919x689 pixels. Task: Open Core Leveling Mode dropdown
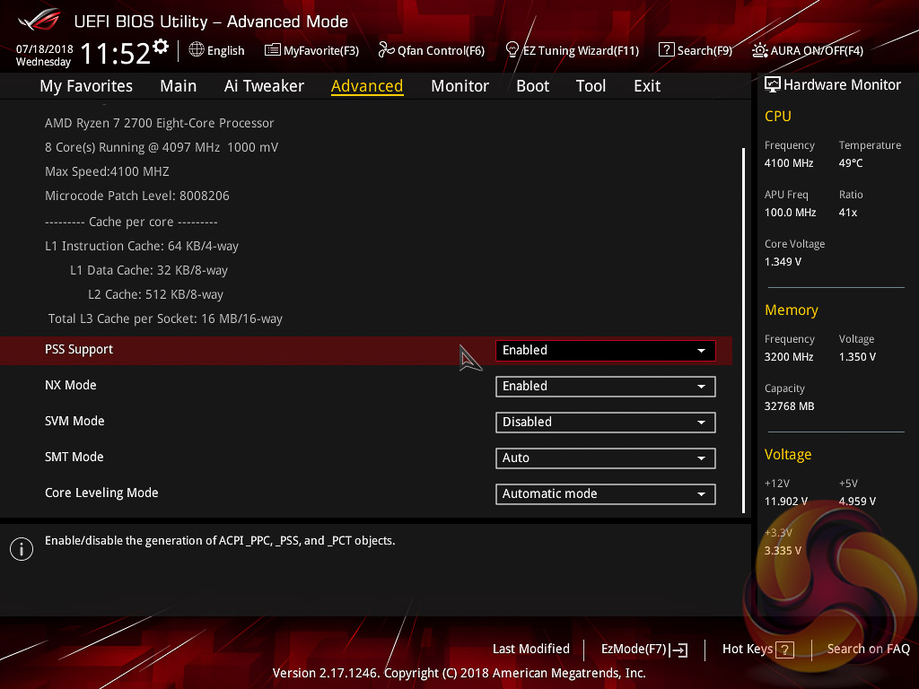pyautogui.click(x=606, y=494)
